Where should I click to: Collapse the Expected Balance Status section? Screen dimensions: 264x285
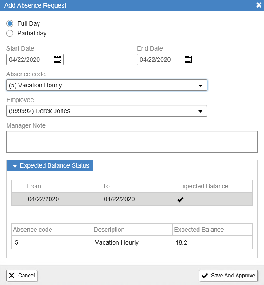50,165
